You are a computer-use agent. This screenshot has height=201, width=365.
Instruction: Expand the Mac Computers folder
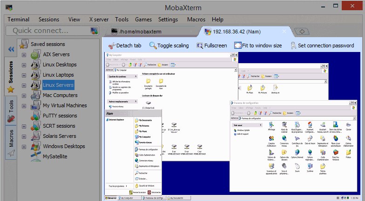tap(24, 96)
